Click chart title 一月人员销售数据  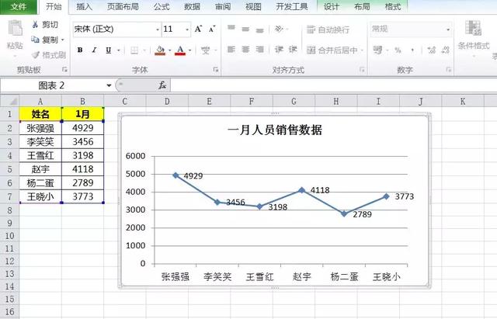274,130
